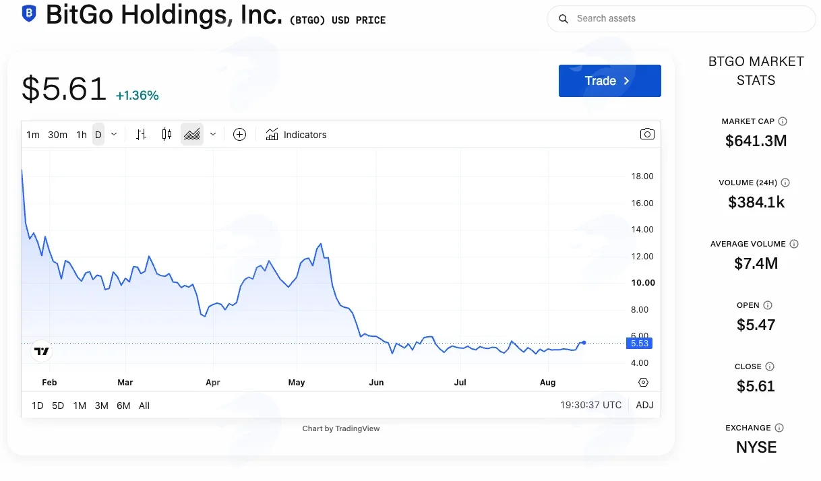Image resolution: width=821 pixels, height=481 pixels.
Task: Click the $384.1k volume value
Action: click(756, 202)
